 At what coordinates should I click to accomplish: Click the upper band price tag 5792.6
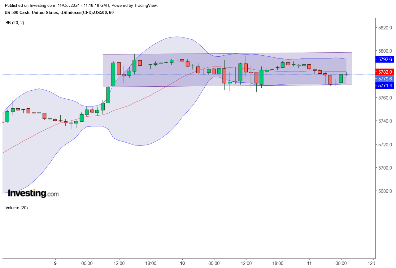(x=384, y=59)
